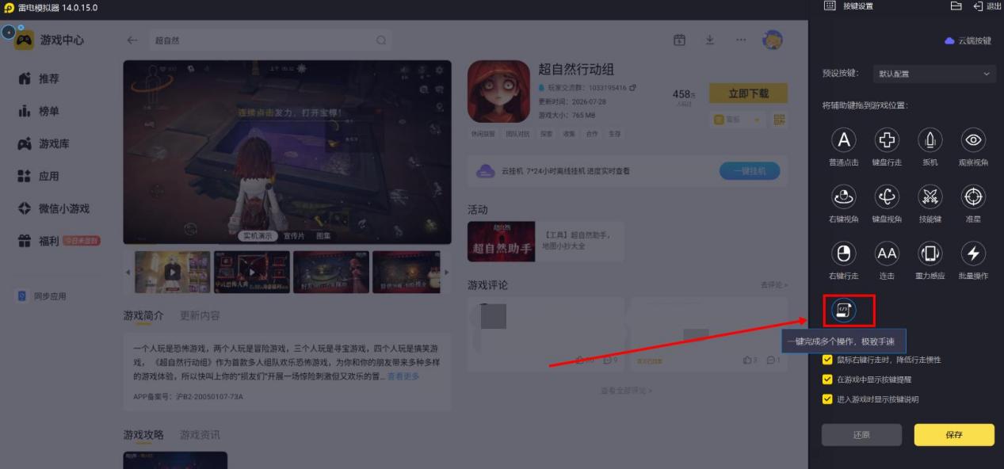This screenshot has width=1004, height=469.
Task: Click 退出 to exit key settings
Action: coord(987,6)
